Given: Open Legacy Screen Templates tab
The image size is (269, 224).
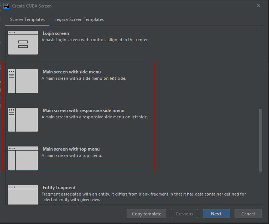Looking at the screenshot, I should 79,19.
